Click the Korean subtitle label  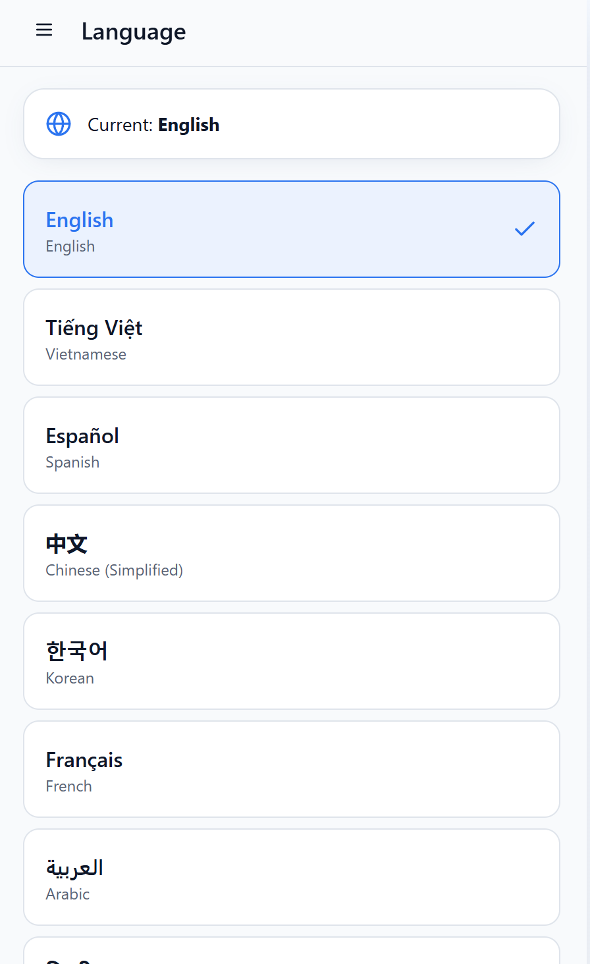(x=70, y=678)
